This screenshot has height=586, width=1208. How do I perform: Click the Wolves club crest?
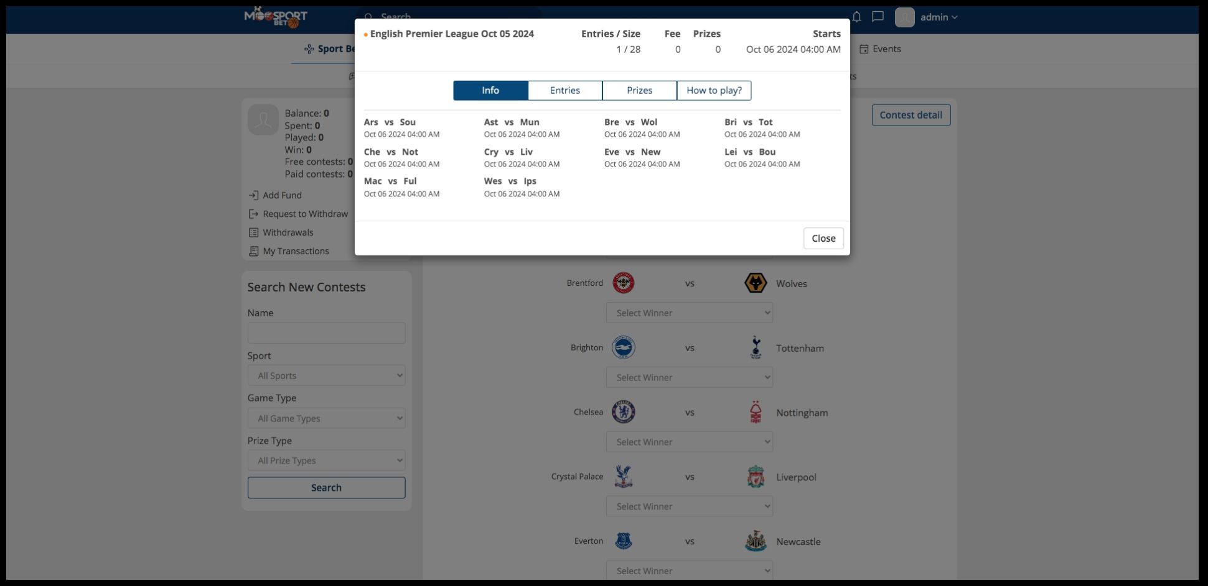pos(756,283)
